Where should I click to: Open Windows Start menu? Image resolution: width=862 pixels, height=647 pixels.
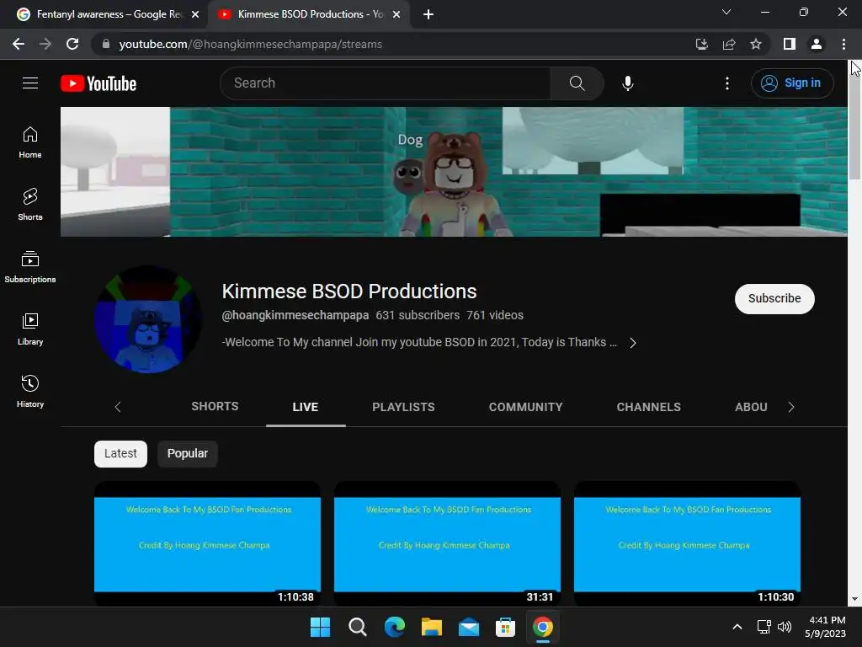click(320, 627)
